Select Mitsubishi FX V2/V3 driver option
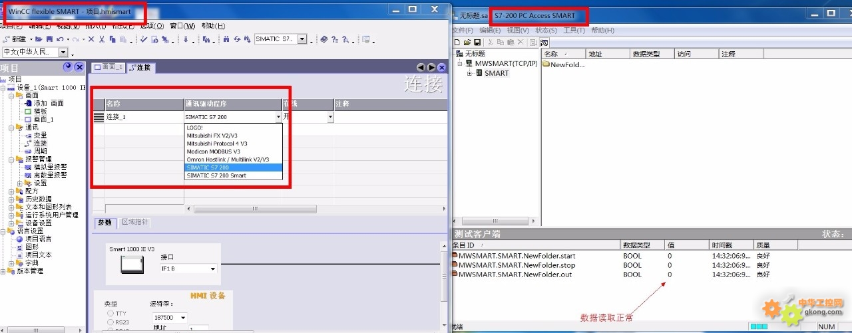The height and width of the screenshot is (333, 852). click(x=233, y=135)
